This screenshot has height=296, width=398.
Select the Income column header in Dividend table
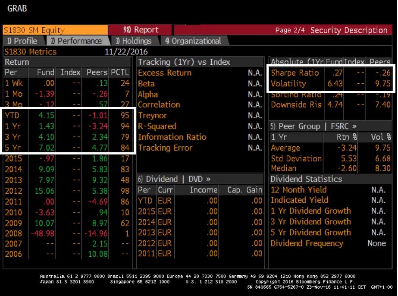tap(204, 190)
